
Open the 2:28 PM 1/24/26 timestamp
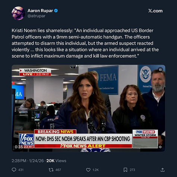point(28,161)
